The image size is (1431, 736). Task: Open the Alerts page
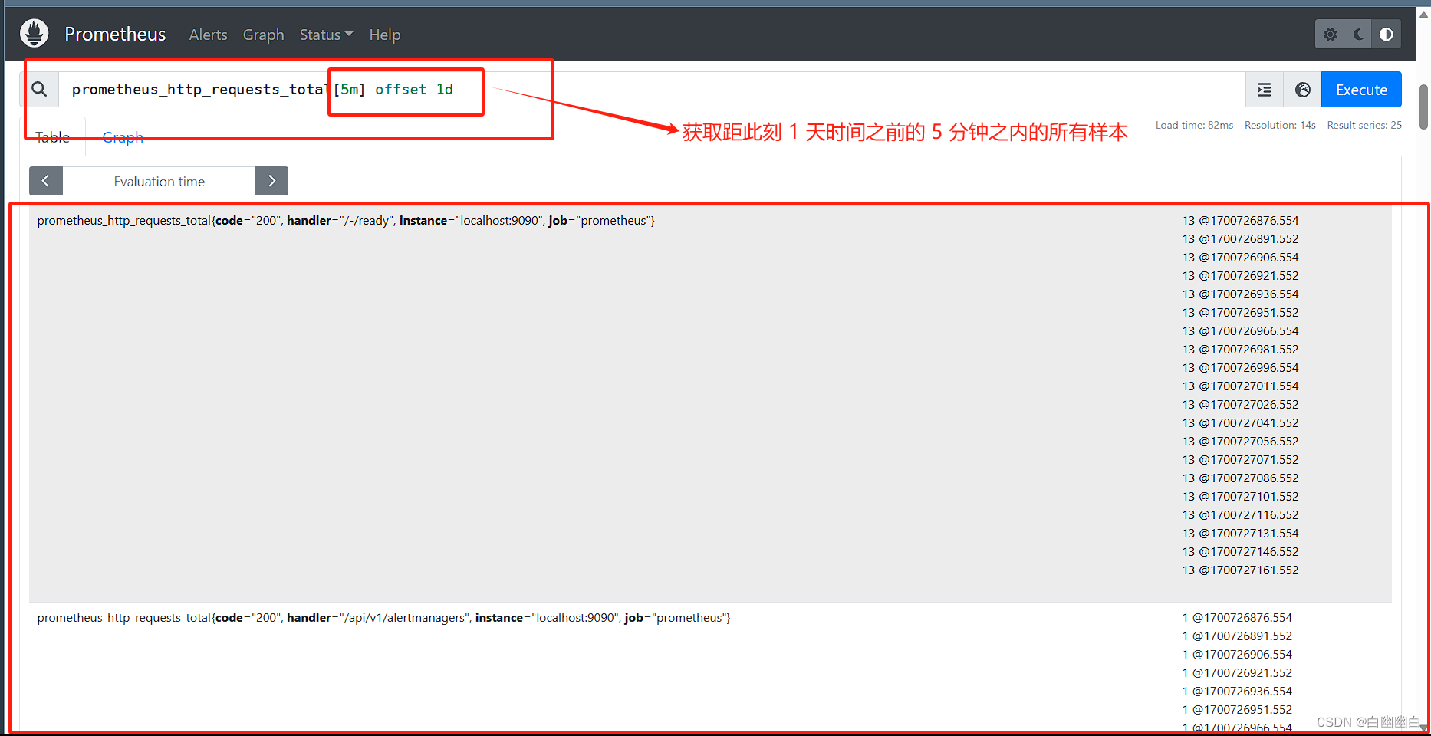tap(208, 34)
